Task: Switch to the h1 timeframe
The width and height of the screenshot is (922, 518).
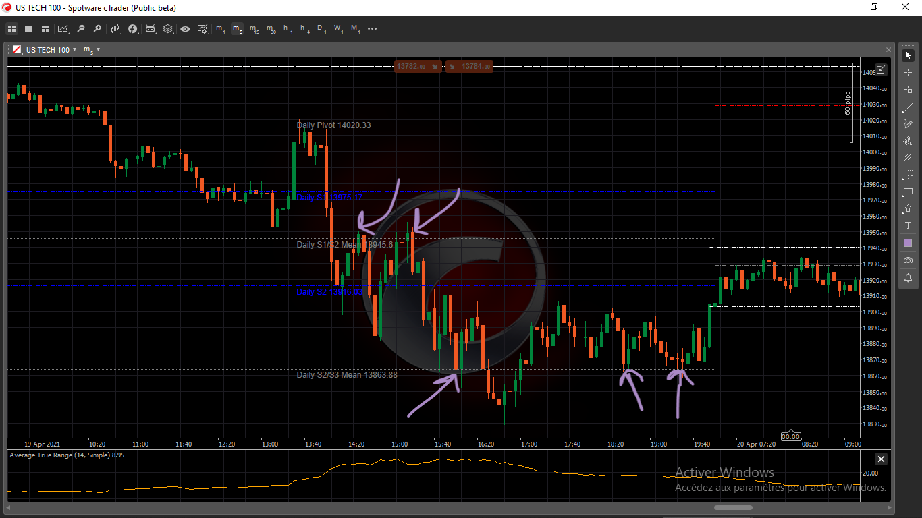Action: tap(288, 29)
